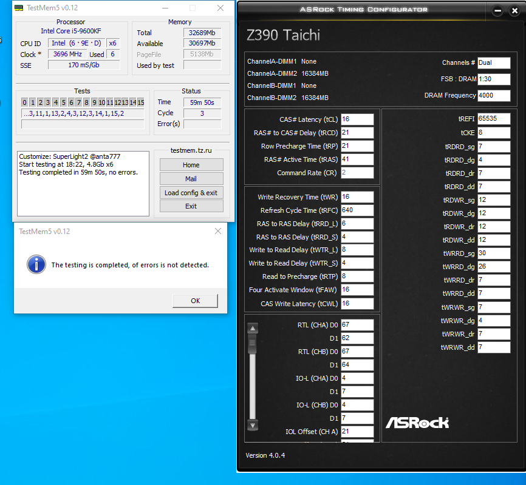Click the Mail button in TestMem5
Image resolution: width=526 pixels, height=485 pixels.
click(191, 179)
